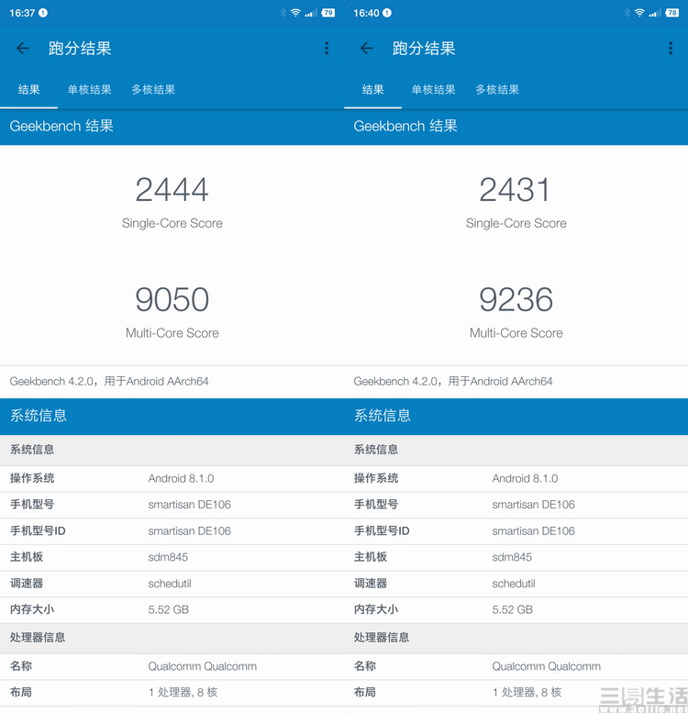Tap the 9236 Multi-Core Score
This screenshot has height=714, width=688.
pyautogui.click(x=516, y=300)
